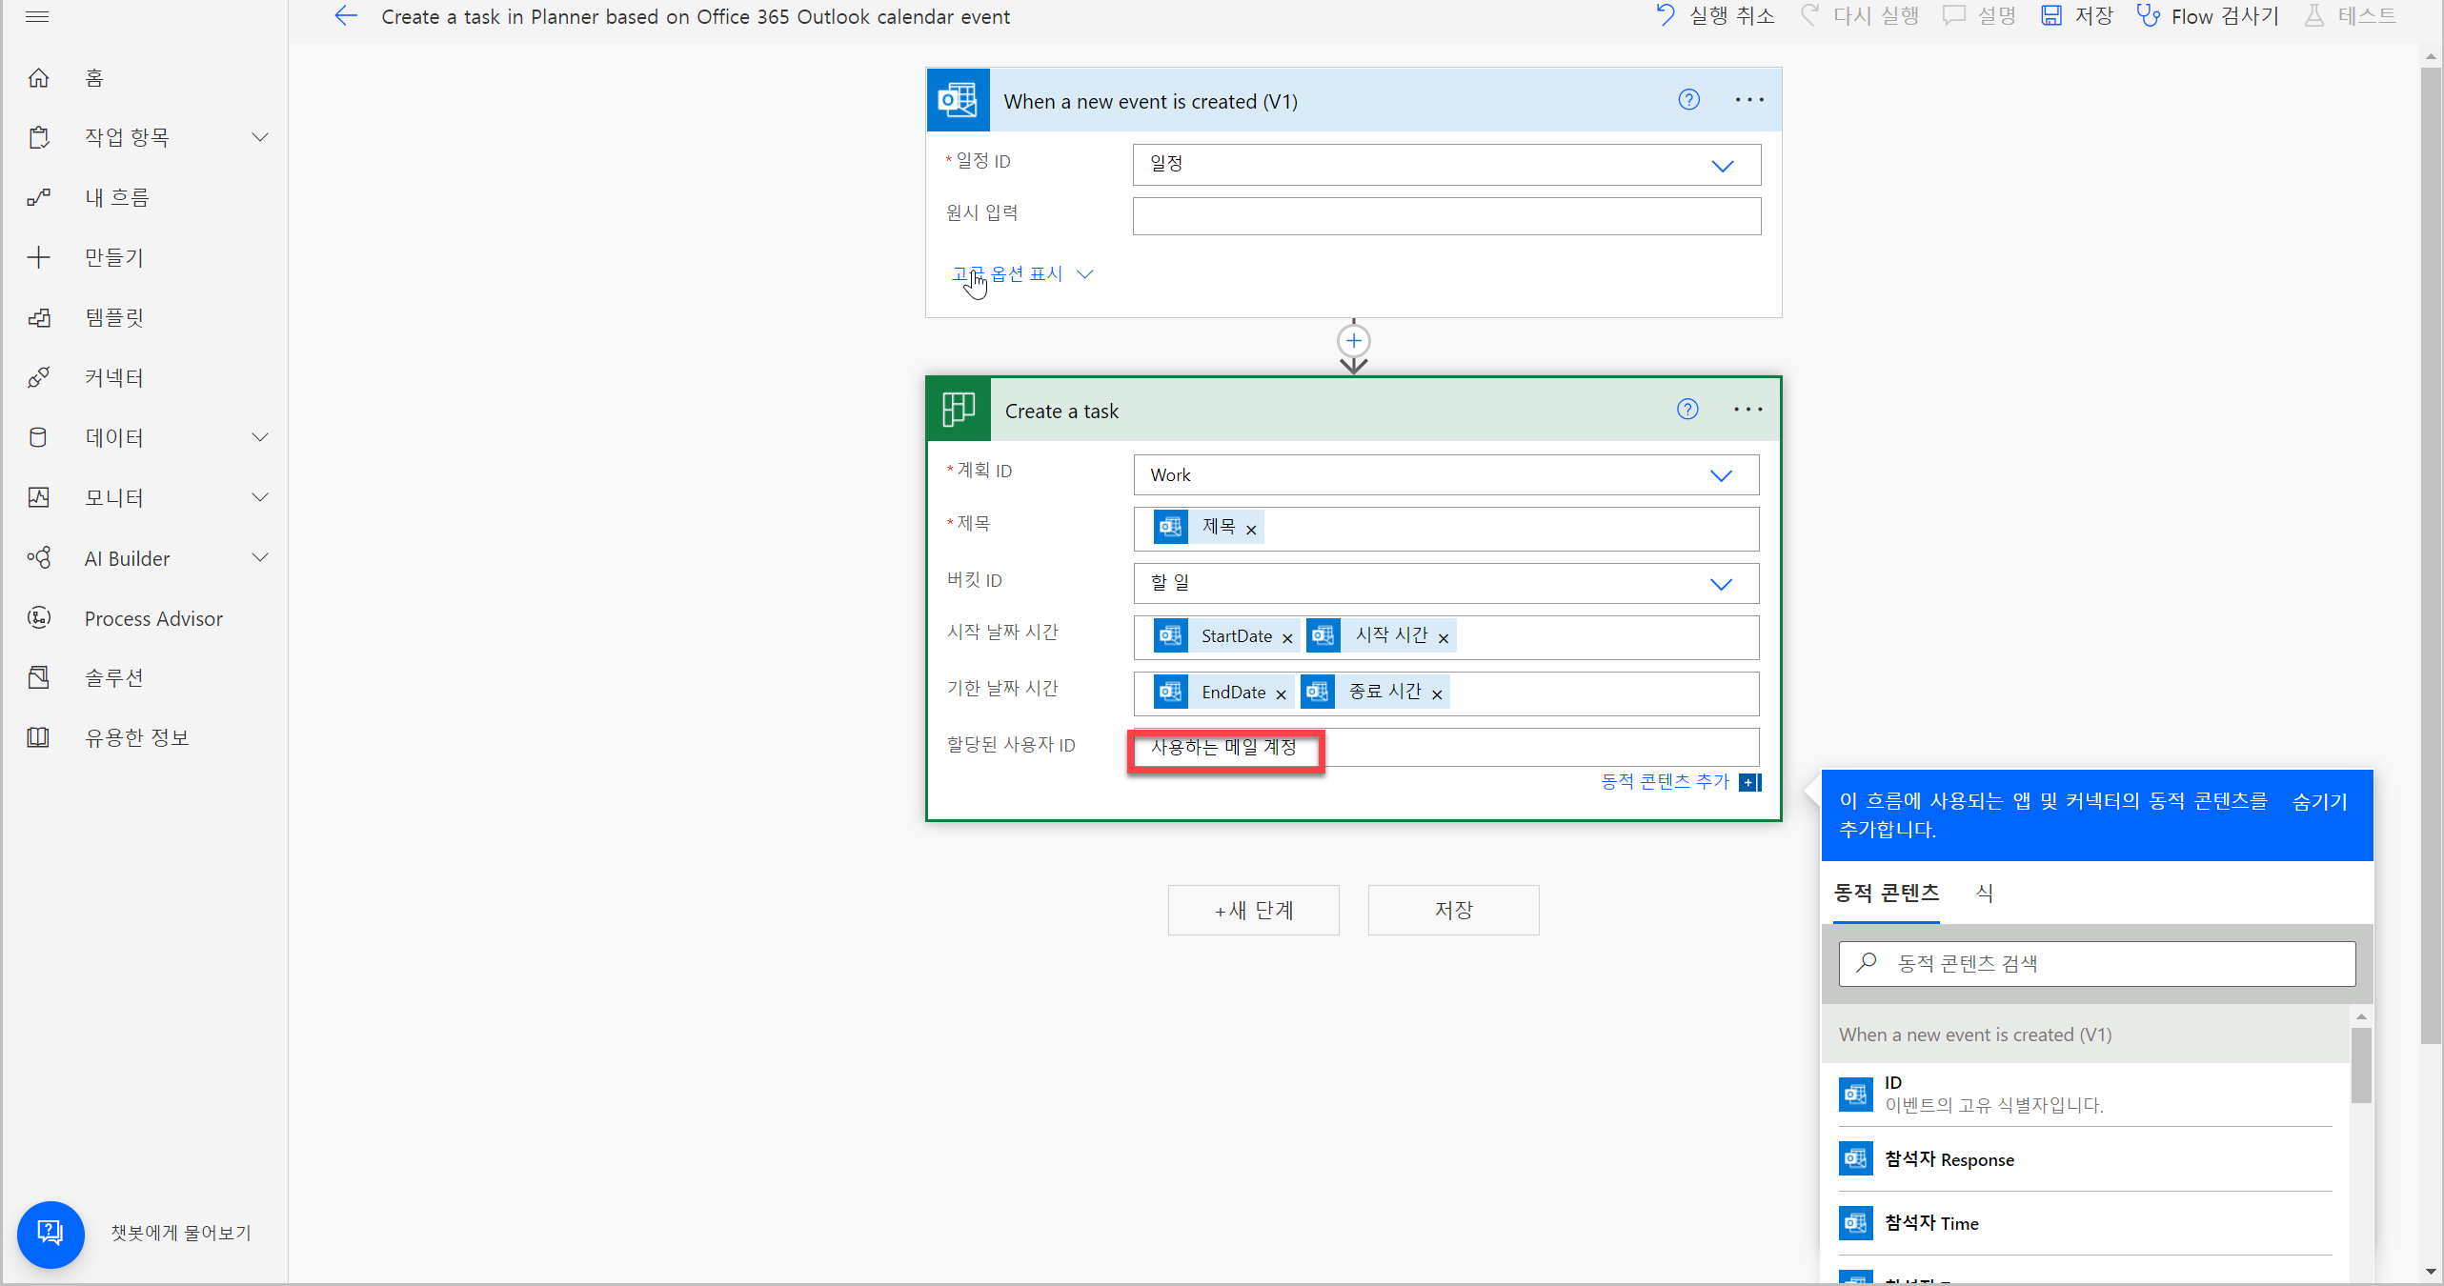
Task: Open 유용한 정보 book icon
Action: point(39,737)
